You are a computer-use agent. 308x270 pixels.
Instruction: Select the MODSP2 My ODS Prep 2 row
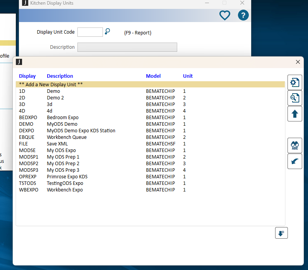coord(150,164)
